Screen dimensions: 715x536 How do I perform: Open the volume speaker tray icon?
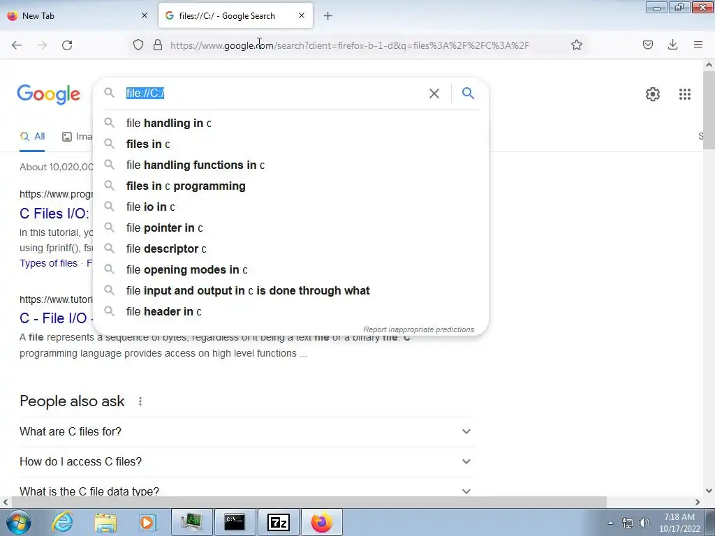coord(644,523)
